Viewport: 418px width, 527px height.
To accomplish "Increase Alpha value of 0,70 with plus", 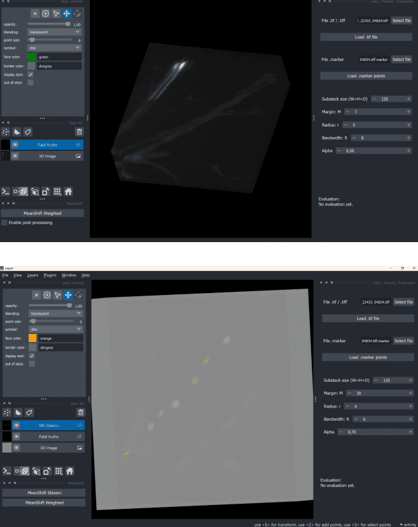I will click(x=410, y=432).
